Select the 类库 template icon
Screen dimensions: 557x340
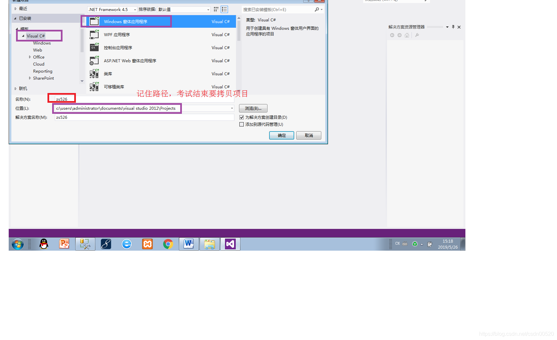(x=94, y=73)
